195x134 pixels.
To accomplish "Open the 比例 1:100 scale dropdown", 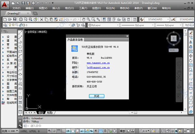I will (17, 131).
